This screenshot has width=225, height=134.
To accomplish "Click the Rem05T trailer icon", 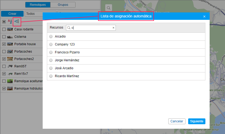I will [x=10, y=66].
